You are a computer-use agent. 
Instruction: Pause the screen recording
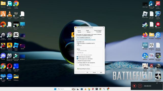(x=140, y=86)
